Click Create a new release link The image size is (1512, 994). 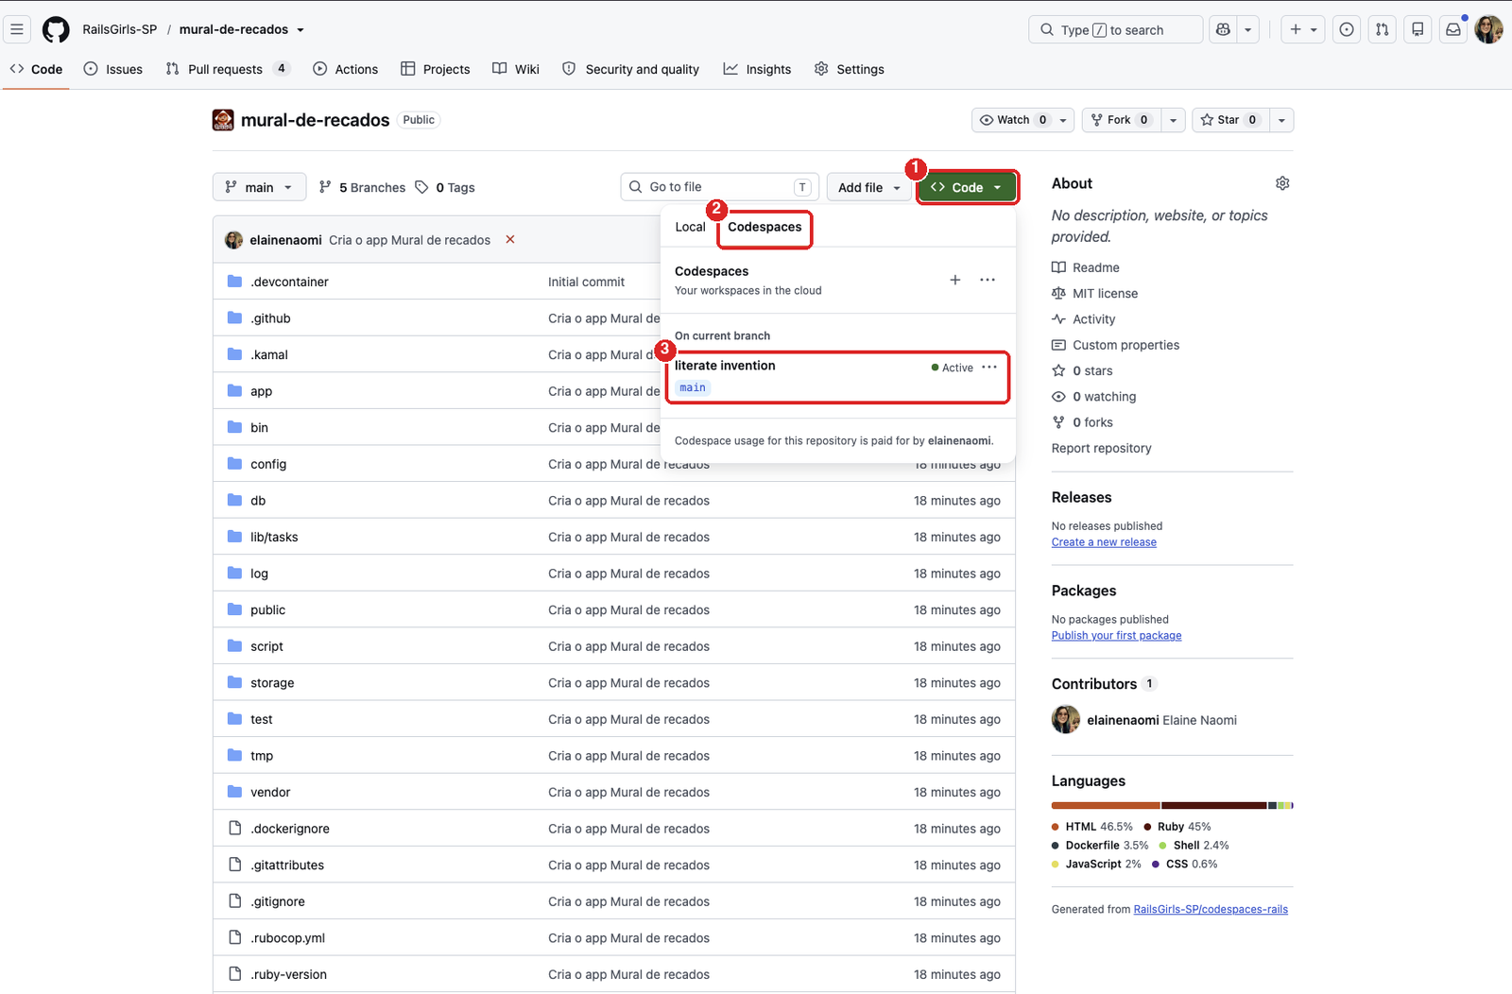click(1104, 542)
